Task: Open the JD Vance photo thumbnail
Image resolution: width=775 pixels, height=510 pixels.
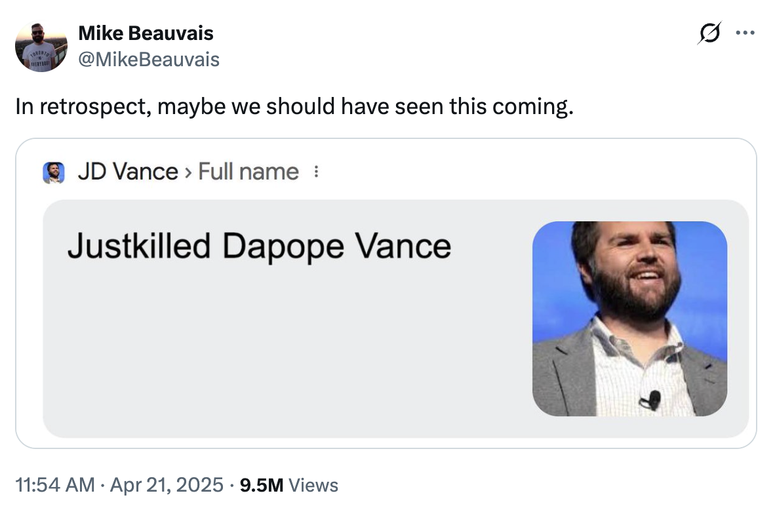Action: click(631, 319)
